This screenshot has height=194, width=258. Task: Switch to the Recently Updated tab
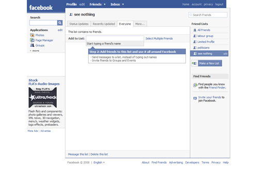pyautogui.click(x=104, y=24)
